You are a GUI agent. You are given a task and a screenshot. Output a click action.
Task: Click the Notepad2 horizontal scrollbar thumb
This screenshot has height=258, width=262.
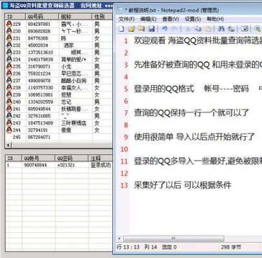pyautogui.click(x=174, y=239)
